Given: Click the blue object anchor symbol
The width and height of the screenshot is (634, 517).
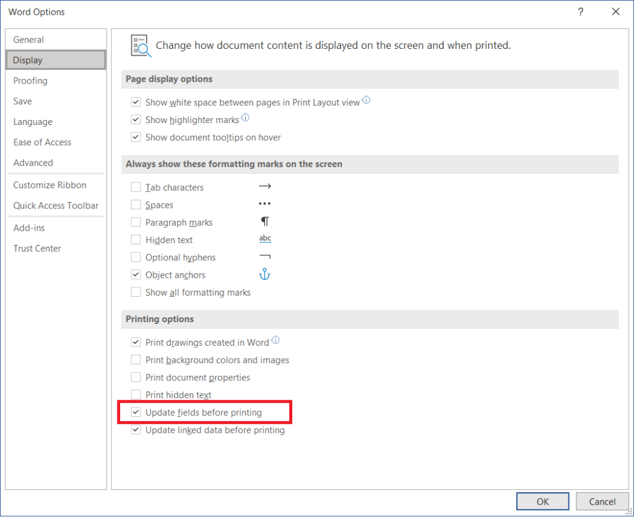Looking at the screenshot, I should [x=264, y=274].
